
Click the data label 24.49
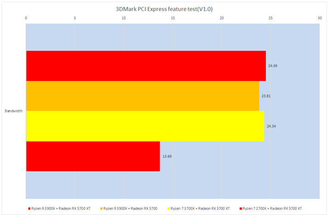[x=273, y=66]
